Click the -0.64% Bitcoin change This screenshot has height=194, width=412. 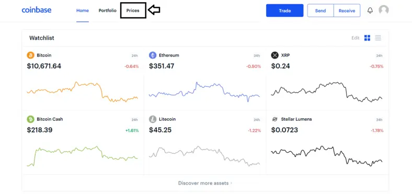tap(131, 66)
